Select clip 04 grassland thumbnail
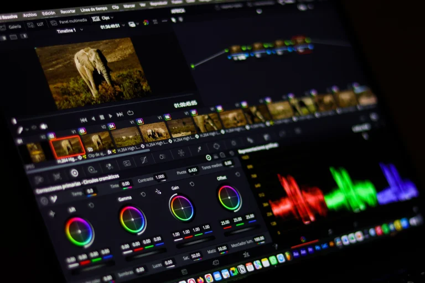 pos(127,137)
